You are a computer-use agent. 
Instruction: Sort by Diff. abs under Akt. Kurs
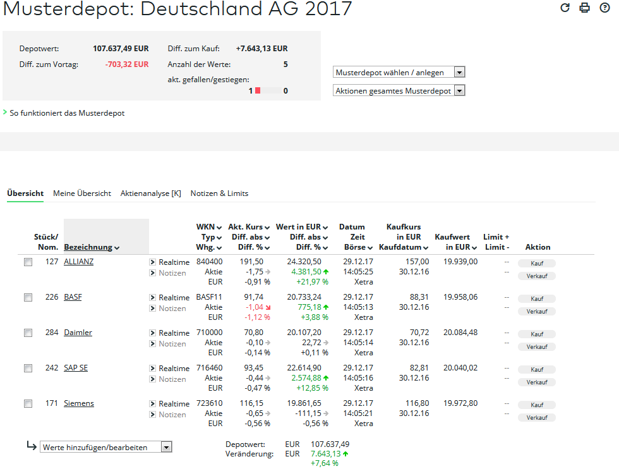251,237
